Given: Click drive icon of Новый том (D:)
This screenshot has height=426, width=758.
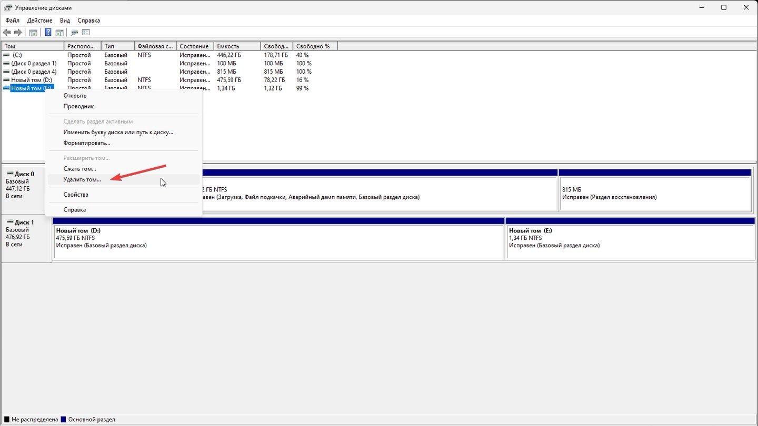Looking at the screenshot, I should (6, 80).
